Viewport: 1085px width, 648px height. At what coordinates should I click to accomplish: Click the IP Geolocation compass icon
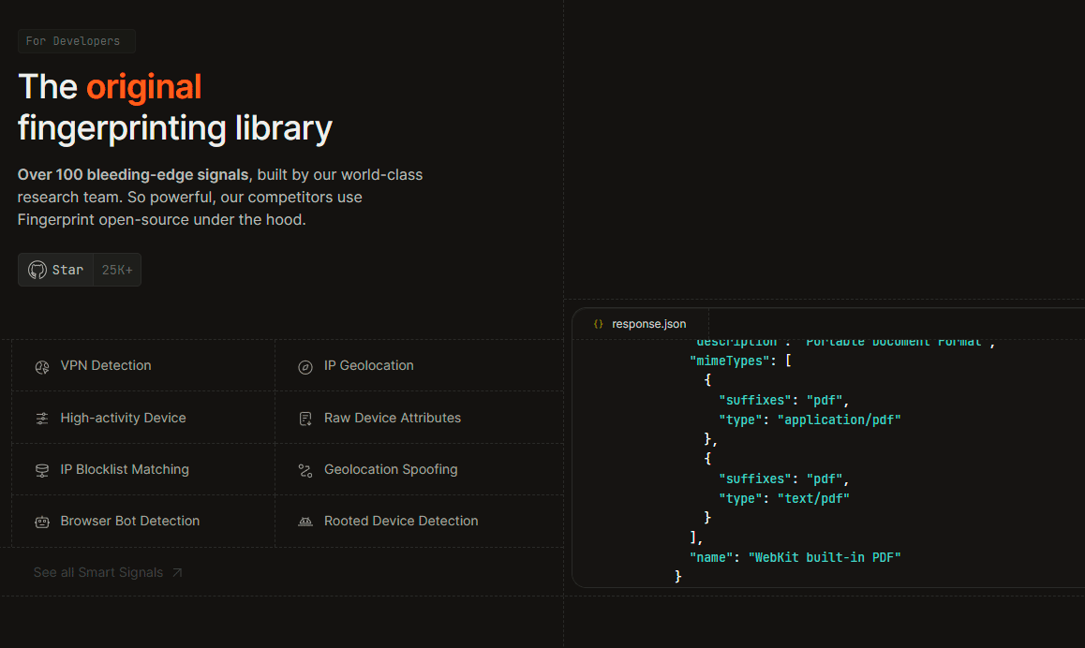pos(305,366)
